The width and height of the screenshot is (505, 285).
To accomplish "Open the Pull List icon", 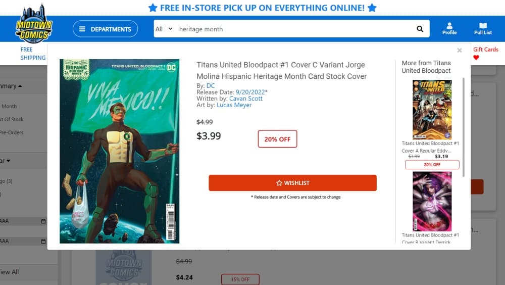I will pyautogui.click(x=483, y=28).
